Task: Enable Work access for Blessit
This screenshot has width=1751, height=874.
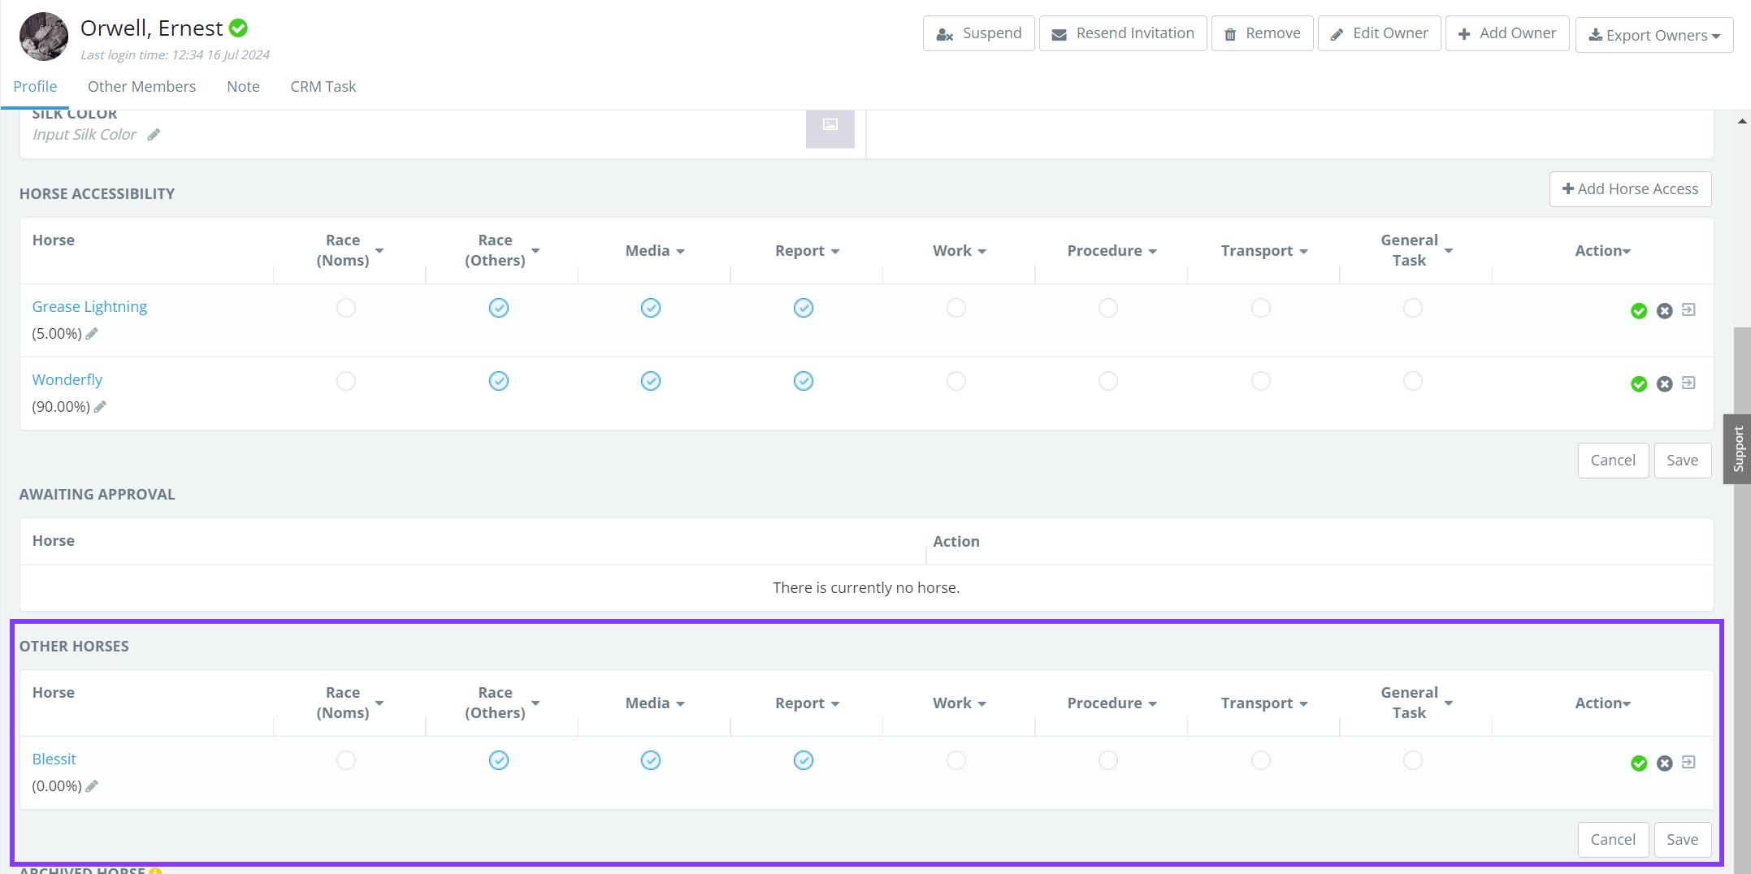Action: tap(956, 760)
